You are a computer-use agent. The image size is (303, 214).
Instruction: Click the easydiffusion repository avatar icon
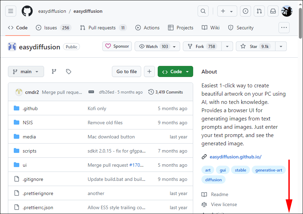12,47
